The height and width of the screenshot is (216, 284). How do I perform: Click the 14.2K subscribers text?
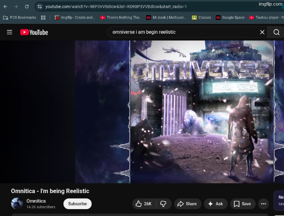41,207
